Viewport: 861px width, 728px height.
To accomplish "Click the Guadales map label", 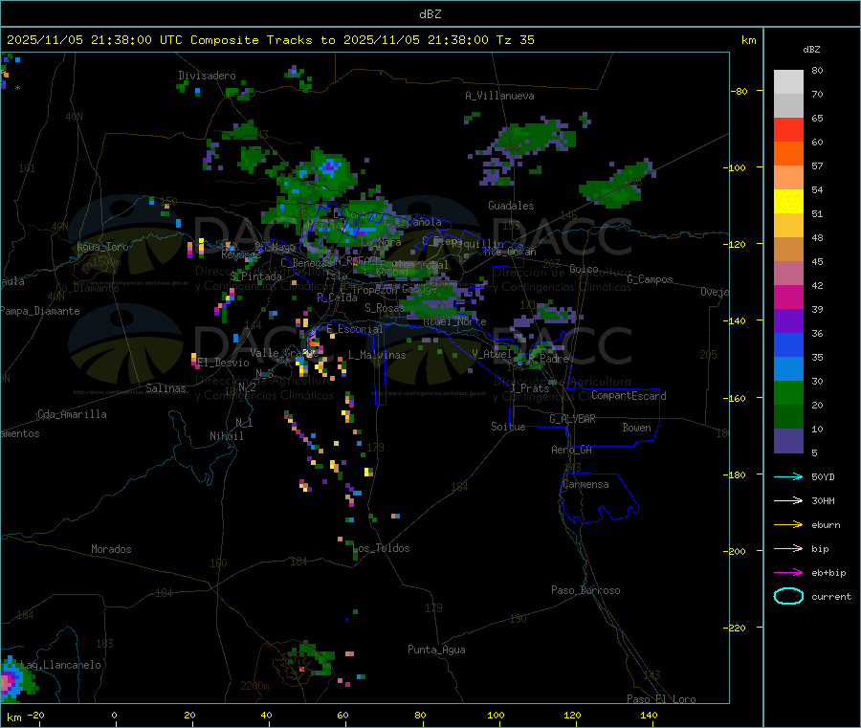I will [511, 206].
